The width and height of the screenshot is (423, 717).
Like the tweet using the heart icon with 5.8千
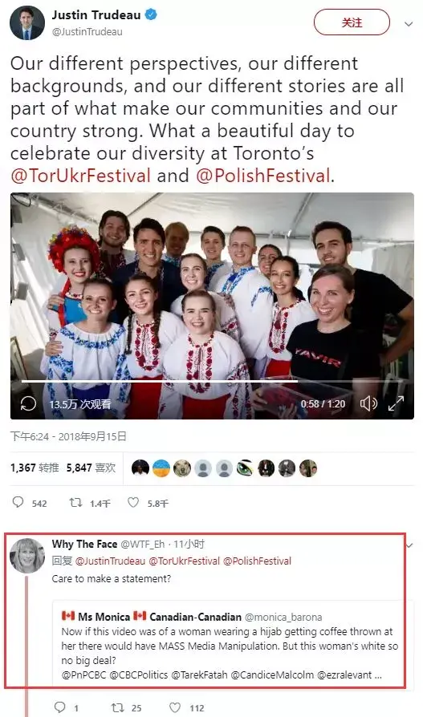[133, 503]
